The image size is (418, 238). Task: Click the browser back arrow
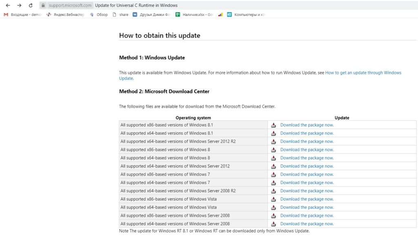pos(7,5)
